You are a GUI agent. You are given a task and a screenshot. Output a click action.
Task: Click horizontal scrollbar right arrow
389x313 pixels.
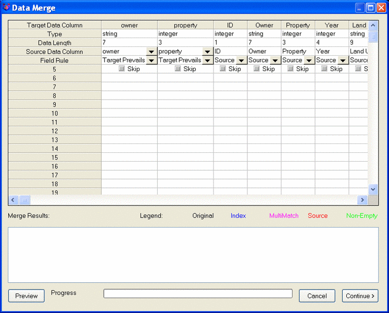(362, 200)
